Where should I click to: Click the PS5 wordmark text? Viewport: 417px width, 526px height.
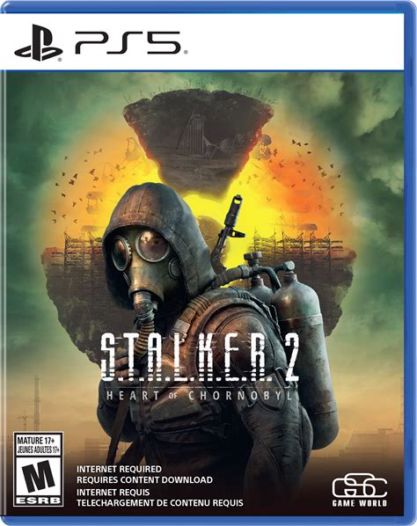[128, 42]
